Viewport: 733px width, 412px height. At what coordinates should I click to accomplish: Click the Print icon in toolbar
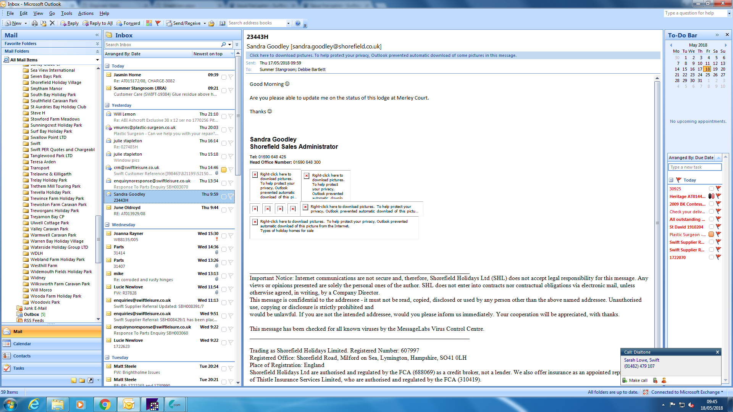click(x=35, y=23)
